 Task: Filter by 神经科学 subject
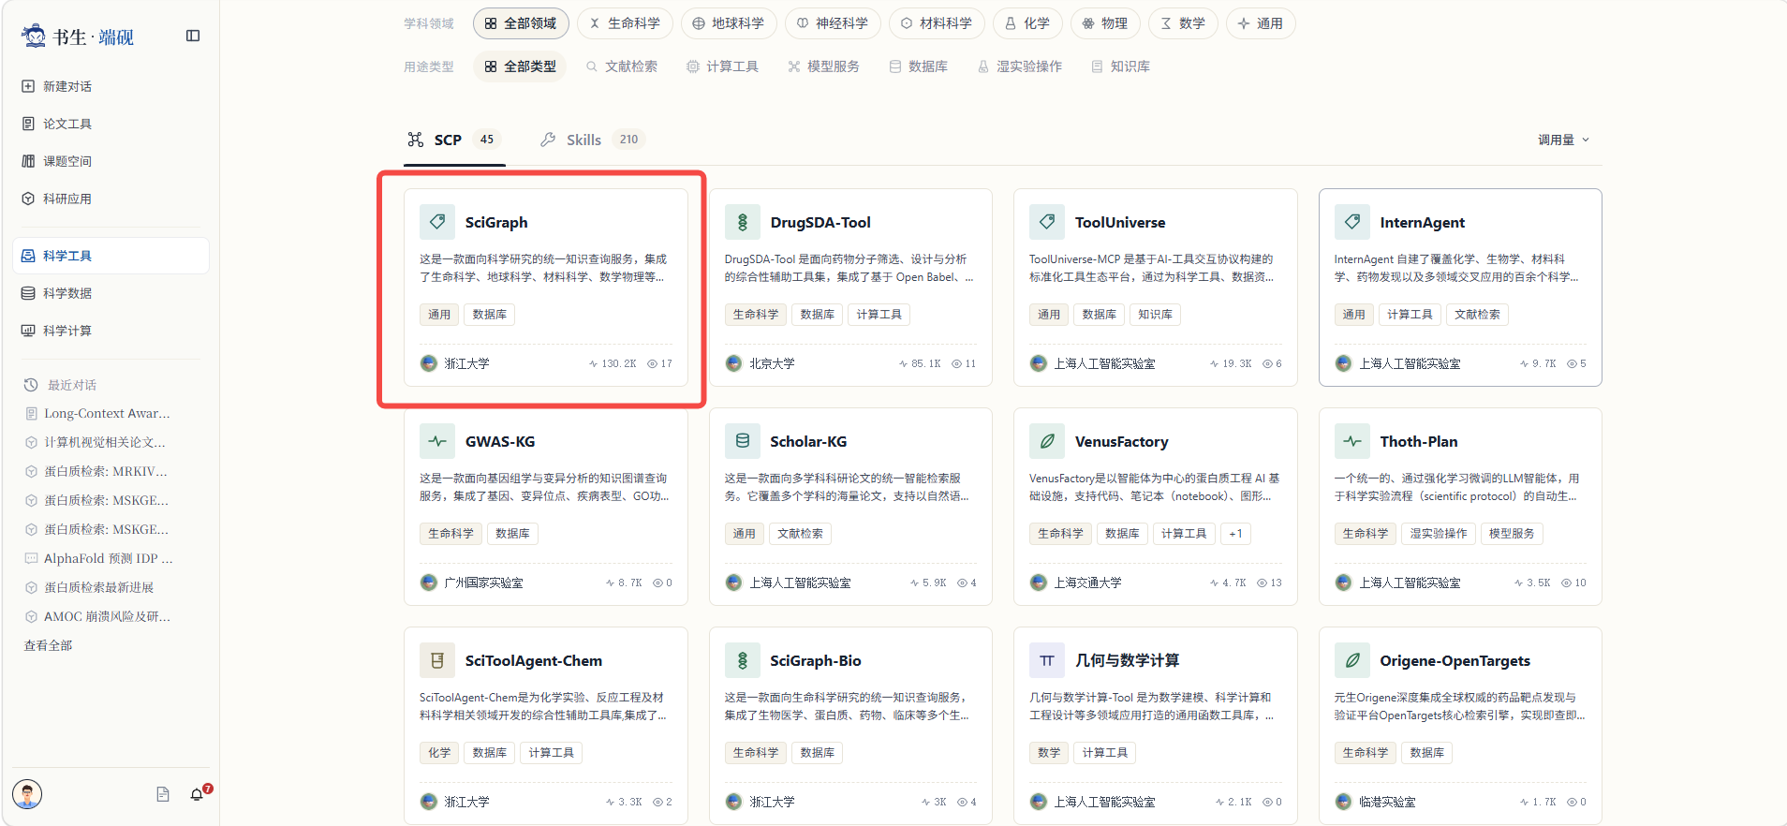pos(833,23)
